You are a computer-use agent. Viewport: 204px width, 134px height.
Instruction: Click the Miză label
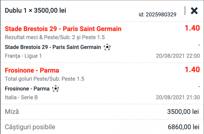(x=12, y=112)
